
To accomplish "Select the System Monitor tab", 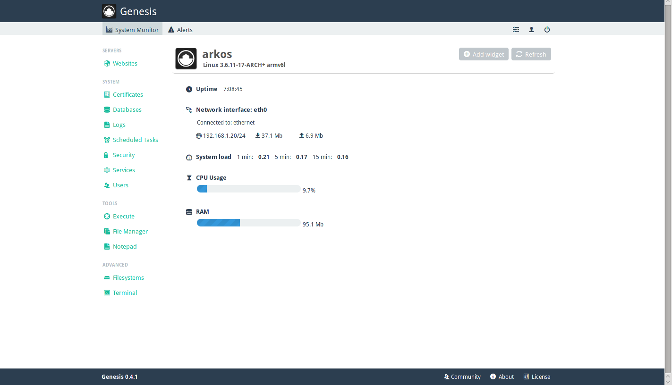I will (x=132, y=30).
